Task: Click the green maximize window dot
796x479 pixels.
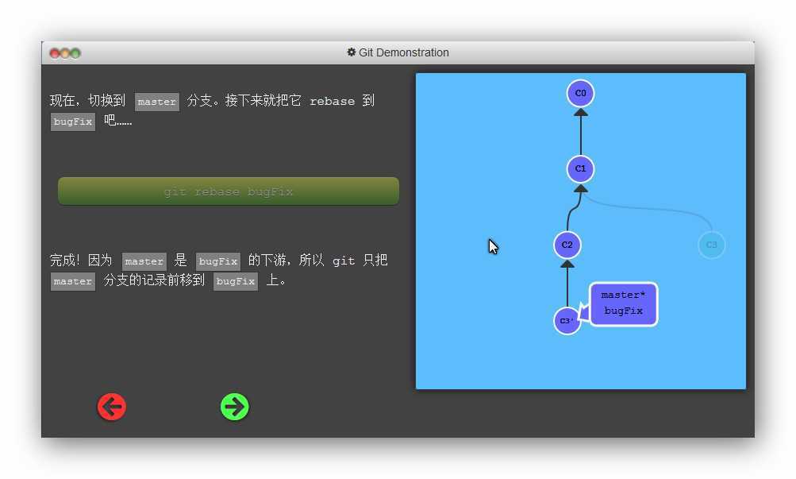Action: point(75,53)
